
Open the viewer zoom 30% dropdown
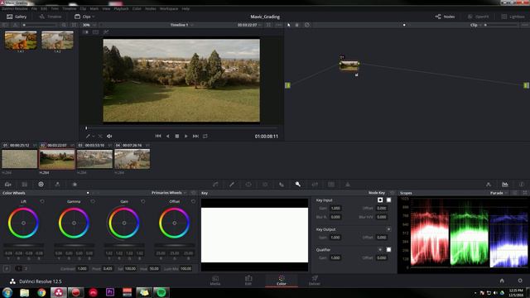89,25
